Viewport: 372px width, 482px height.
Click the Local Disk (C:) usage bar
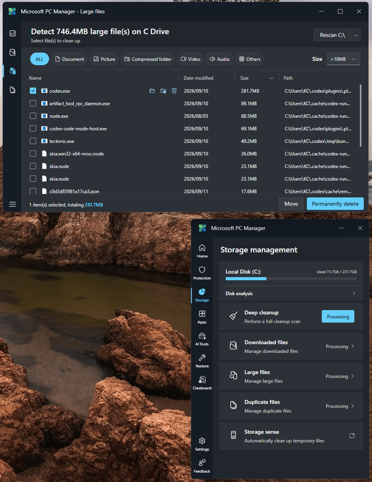pyautogui.click(x=291, y=279)
